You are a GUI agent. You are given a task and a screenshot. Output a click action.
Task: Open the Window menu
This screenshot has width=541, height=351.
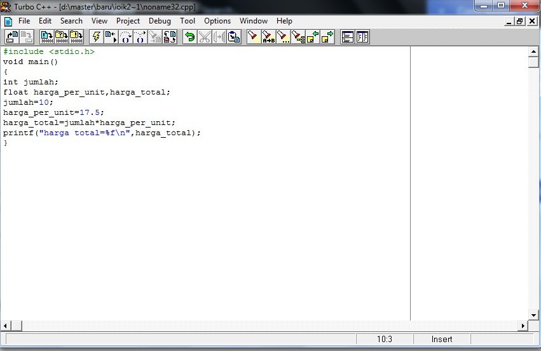[254, 21]
